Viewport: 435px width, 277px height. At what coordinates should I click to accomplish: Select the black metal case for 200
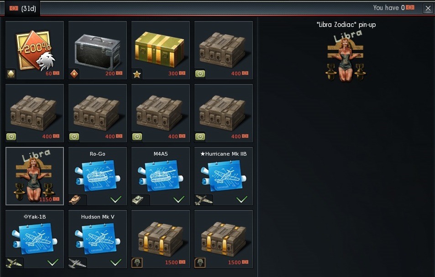click(98, 50)
